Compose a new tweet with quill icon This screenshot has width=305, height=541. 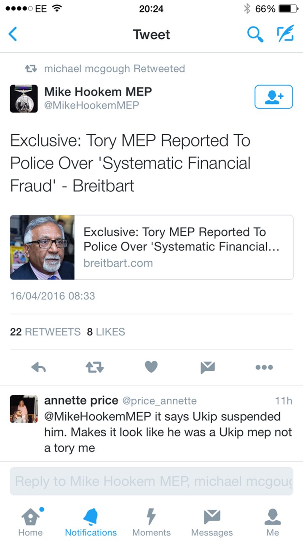[285, 34]
